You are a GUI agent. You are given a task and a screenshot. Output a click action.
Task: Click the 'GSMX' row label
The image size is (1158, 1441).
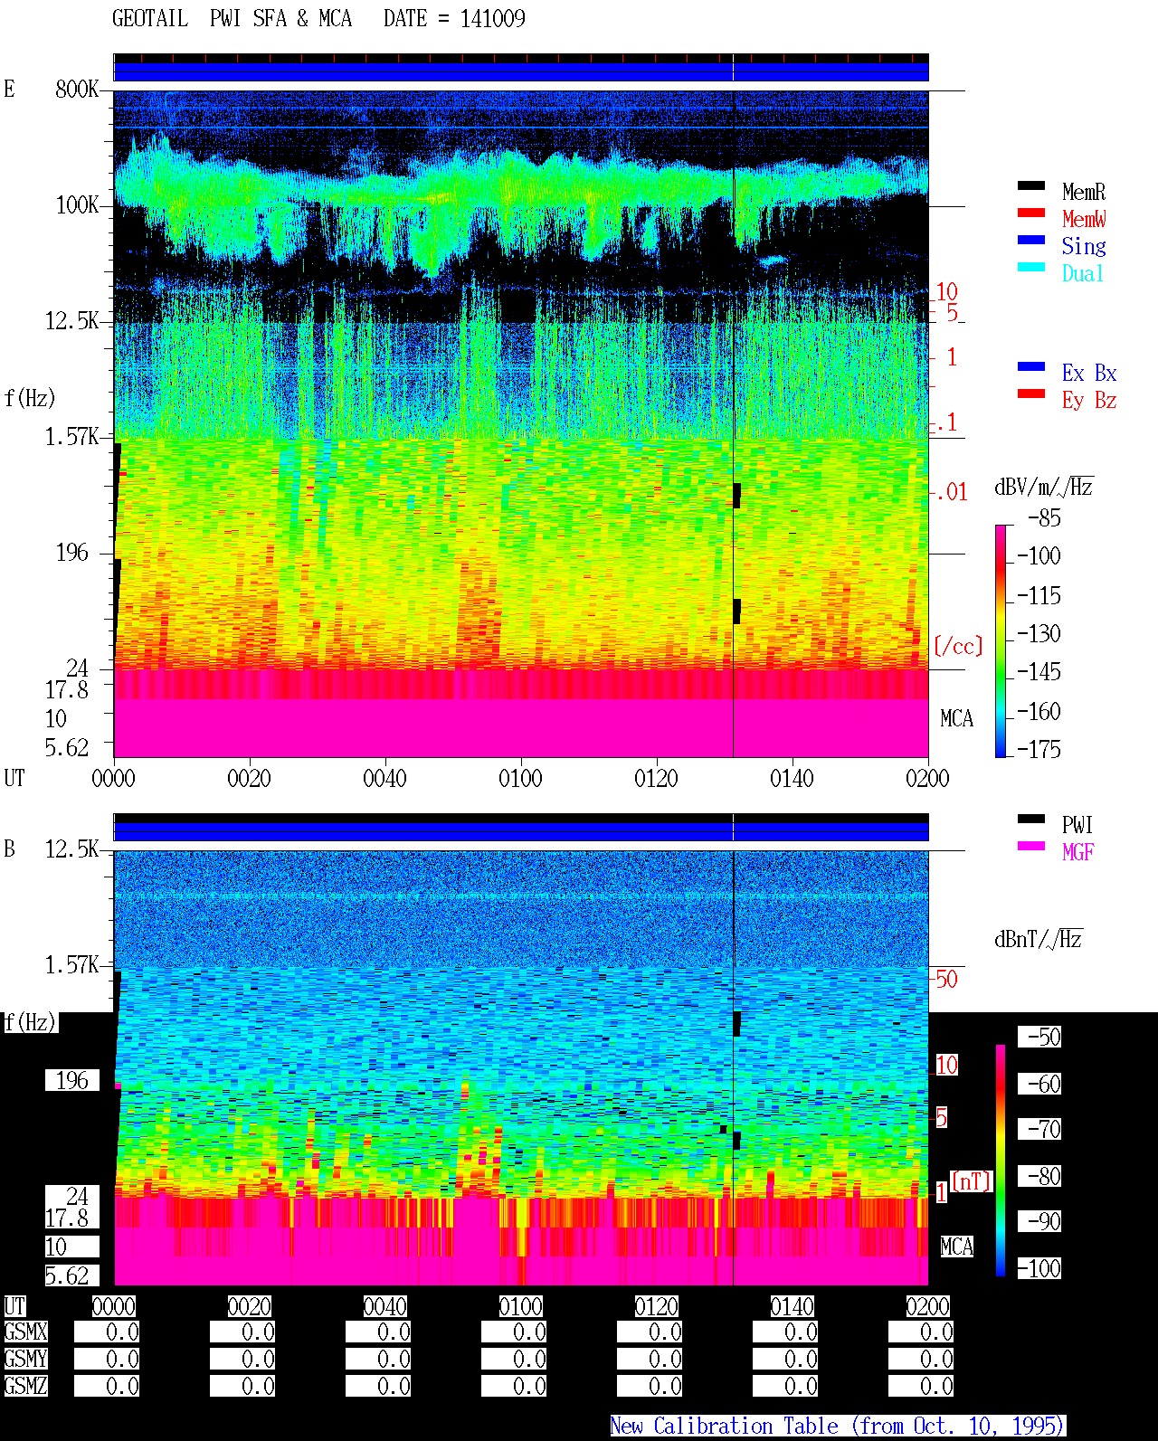(x=25, y=1332)
